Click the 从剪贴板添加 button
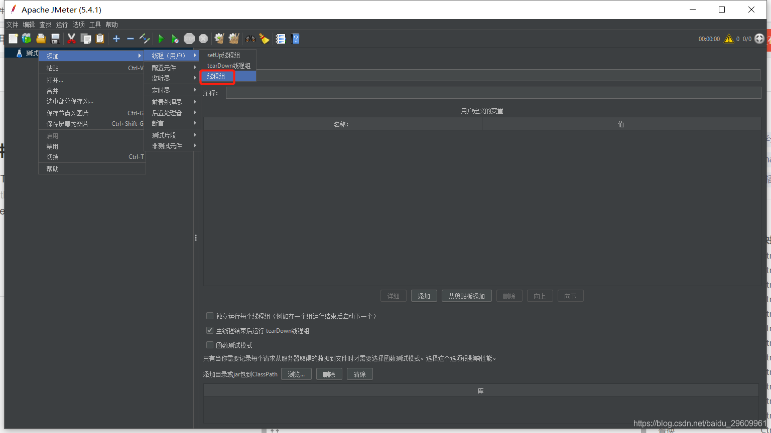Image resolution: width=771 pixels, height=433 pixels. click(466, 296)
